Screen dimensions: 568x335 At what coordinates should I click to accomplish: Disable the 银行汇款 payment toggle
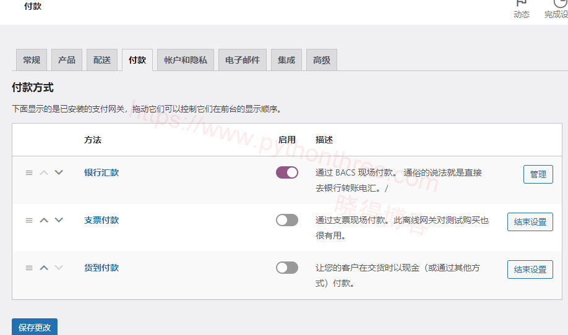287,172
